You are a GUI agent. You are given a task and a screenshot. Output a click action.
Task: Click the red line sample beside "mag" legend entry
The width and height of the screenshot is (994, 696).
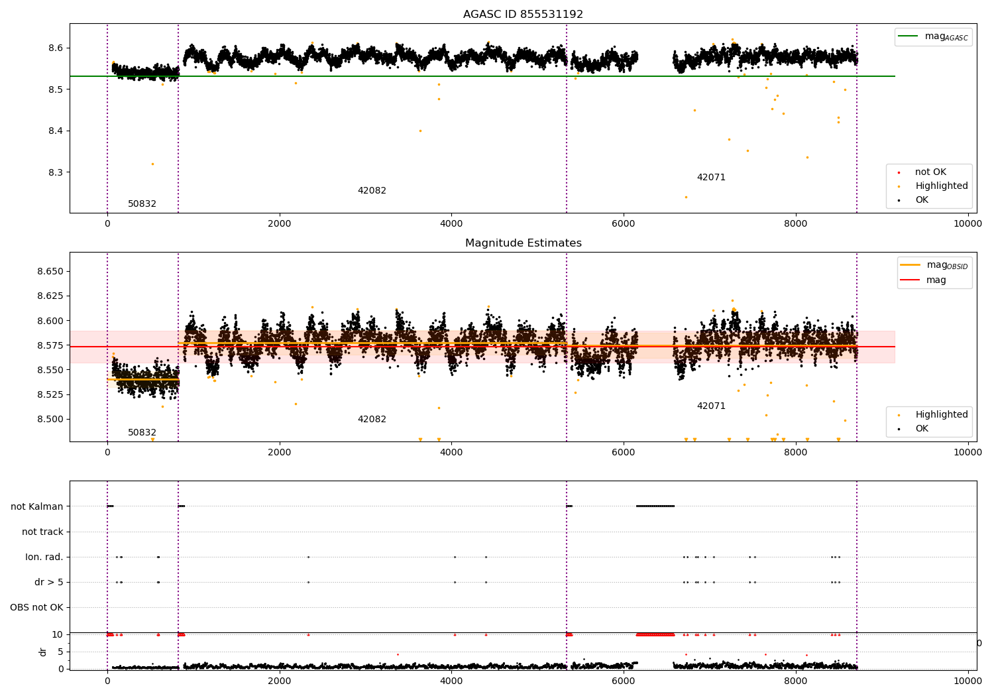point(911,280)
